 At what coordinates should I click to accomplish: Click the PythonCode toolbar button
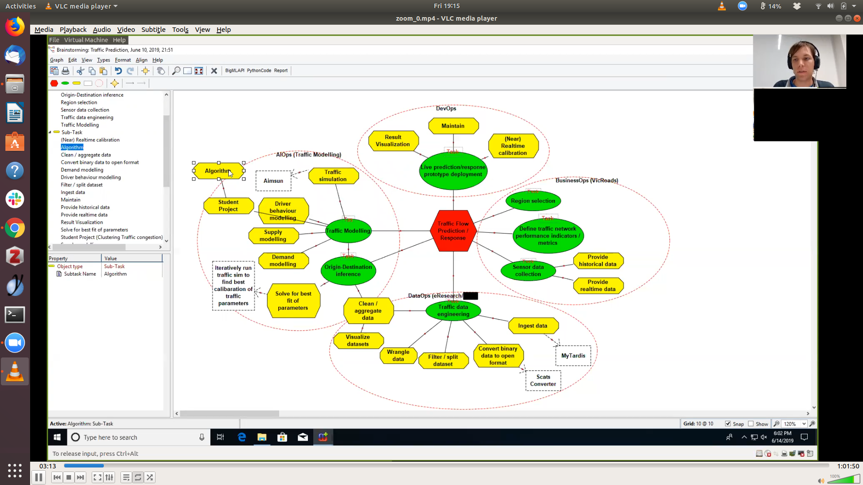[x=259, y=71]
